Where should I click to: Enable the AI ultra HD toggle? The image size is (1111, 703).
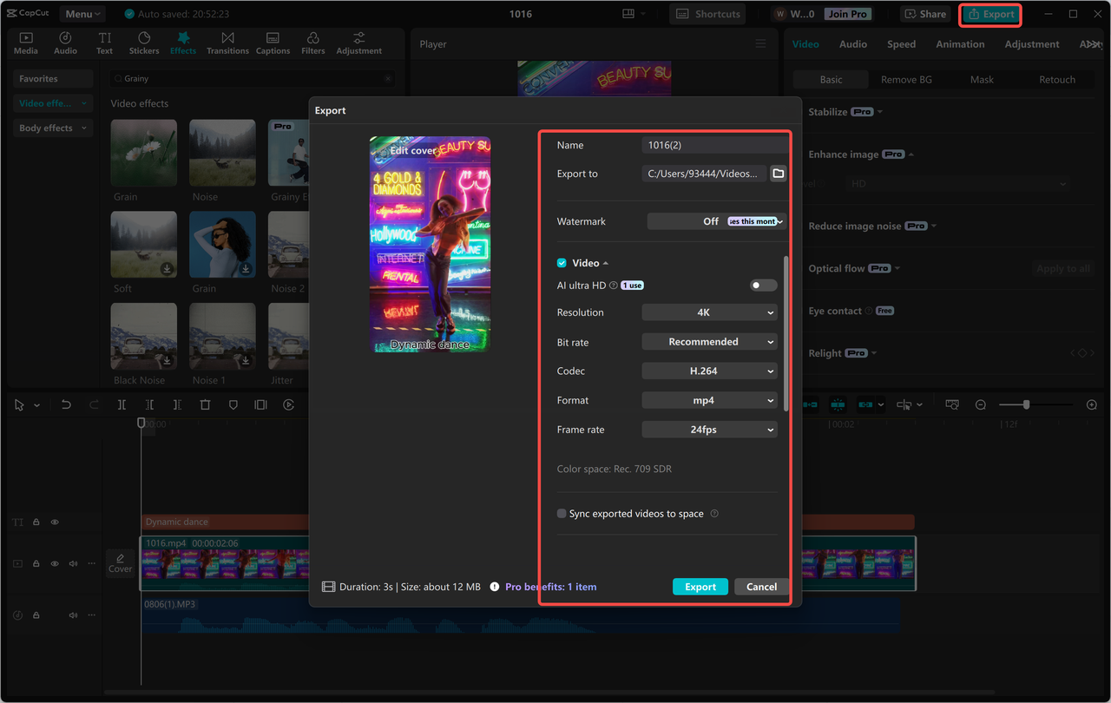coord(762,285)
